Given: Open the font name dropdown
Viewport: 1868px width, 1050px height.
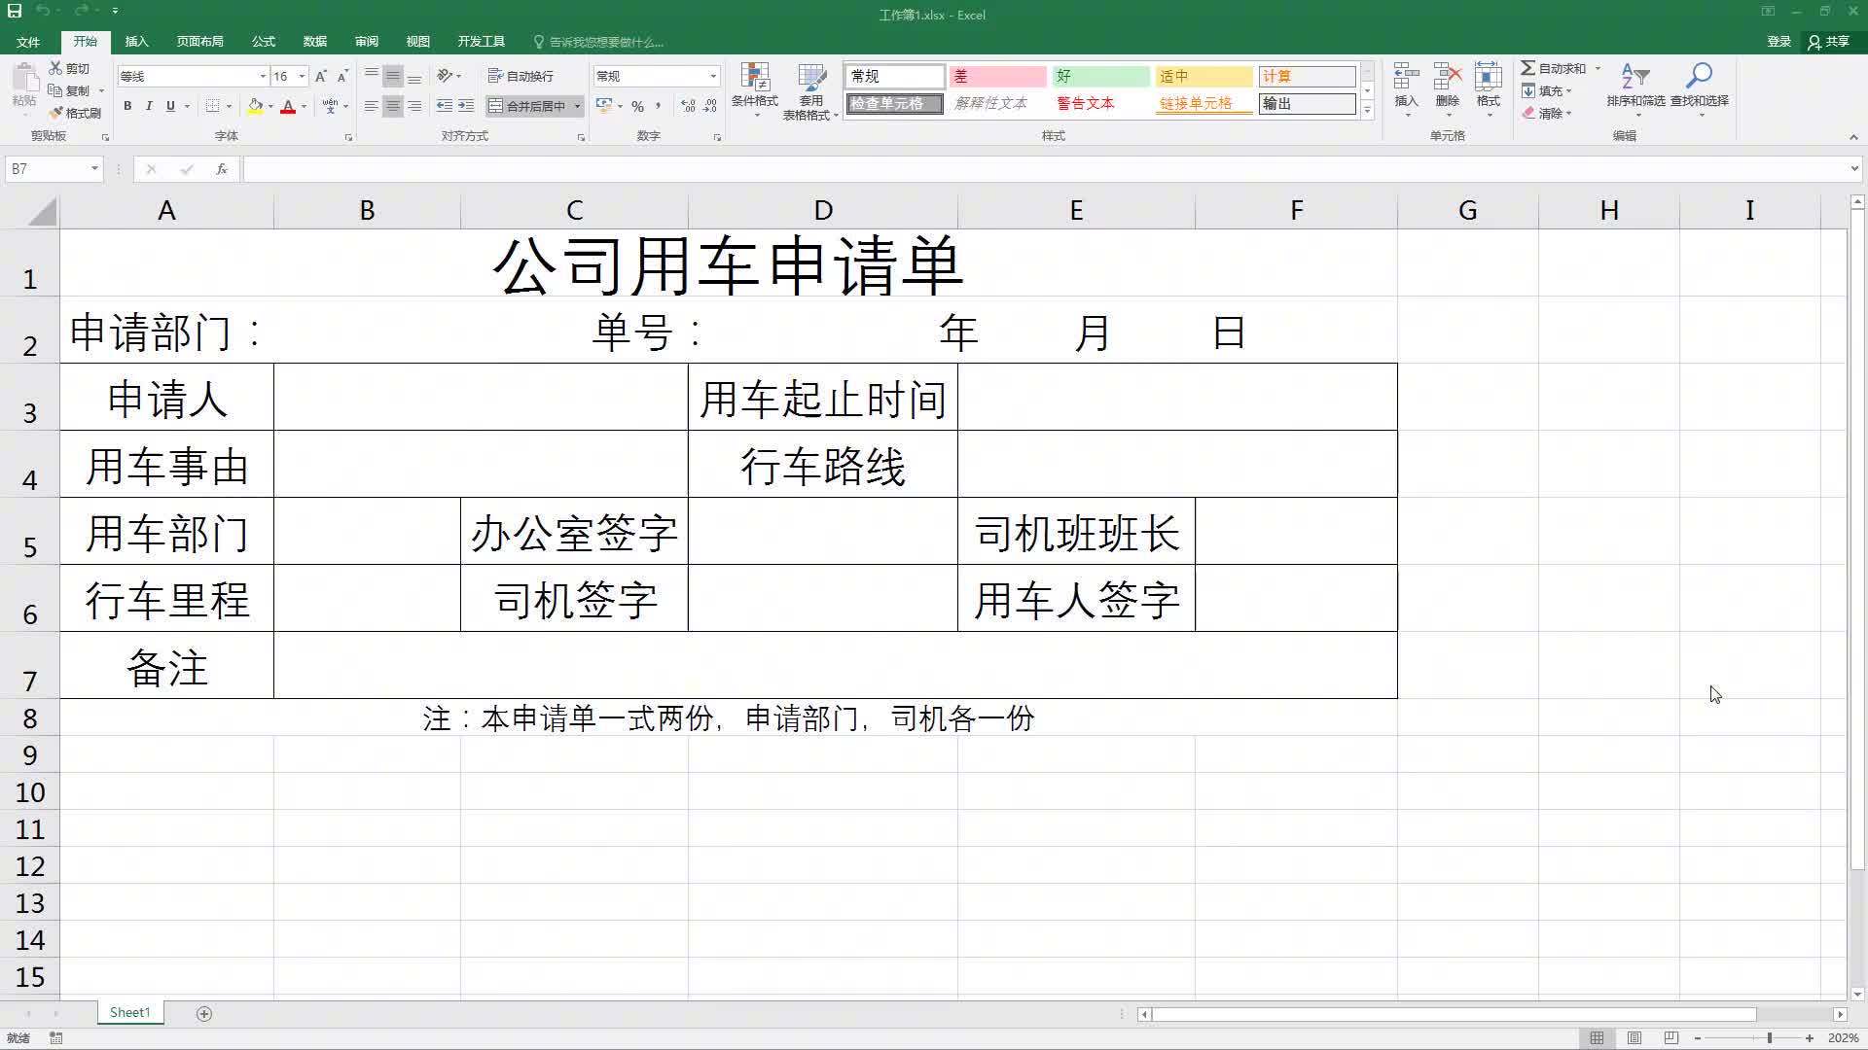Looking at the screenshot, I should (261, 76).
